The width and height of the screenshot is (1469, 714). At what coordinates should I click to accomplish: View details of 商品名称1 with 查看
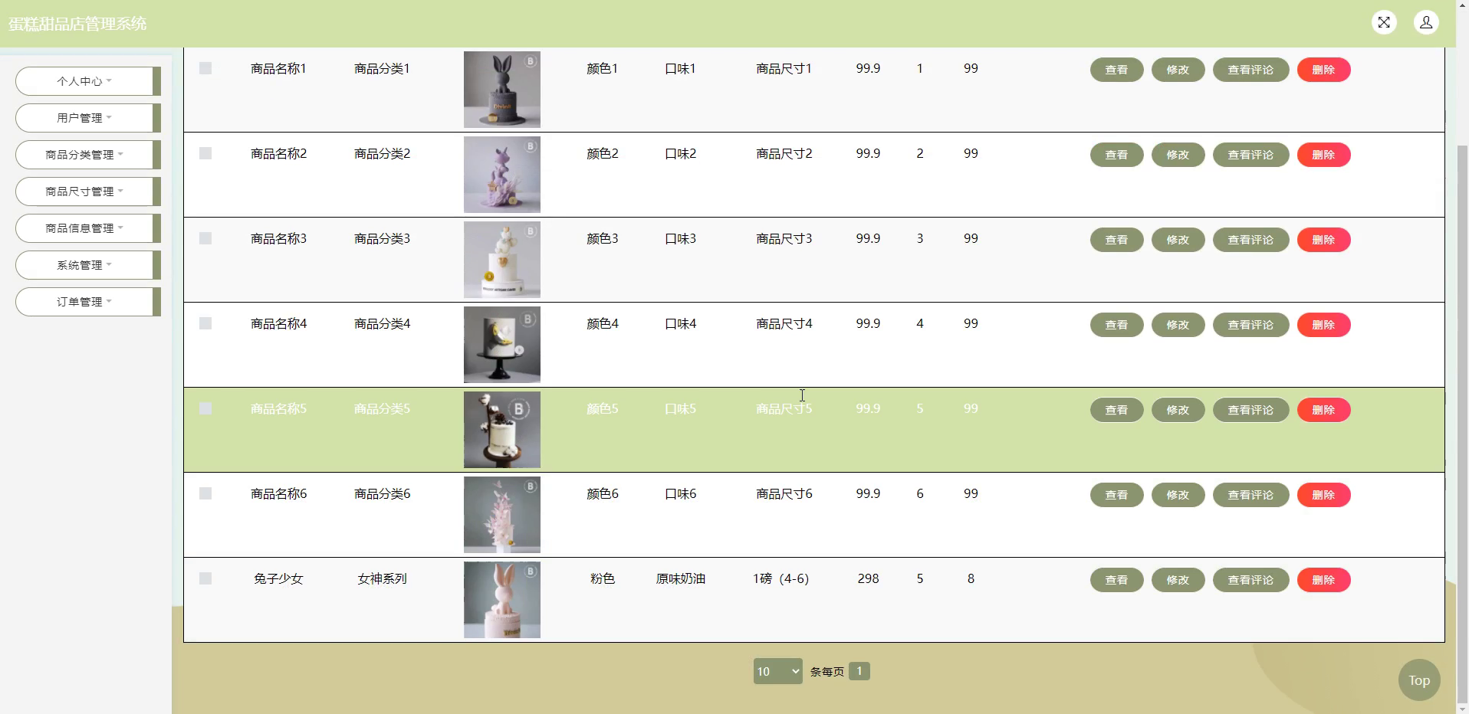pyautogui.click(x=1117, y=70)
